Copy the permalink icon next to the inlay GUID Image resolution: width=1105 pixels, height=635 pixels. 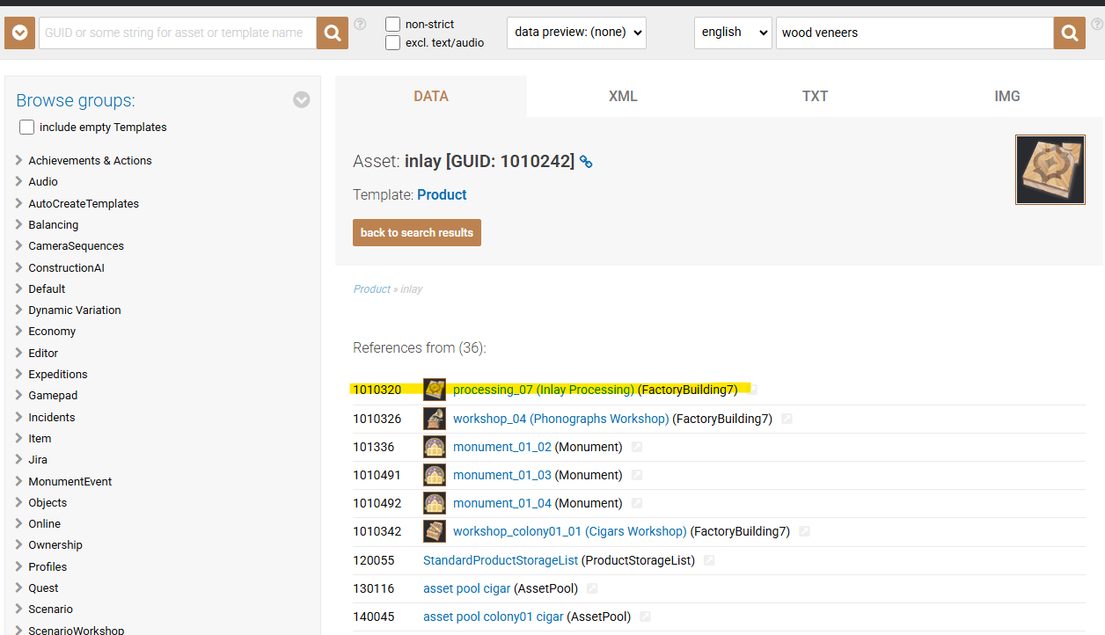(586, 162)
